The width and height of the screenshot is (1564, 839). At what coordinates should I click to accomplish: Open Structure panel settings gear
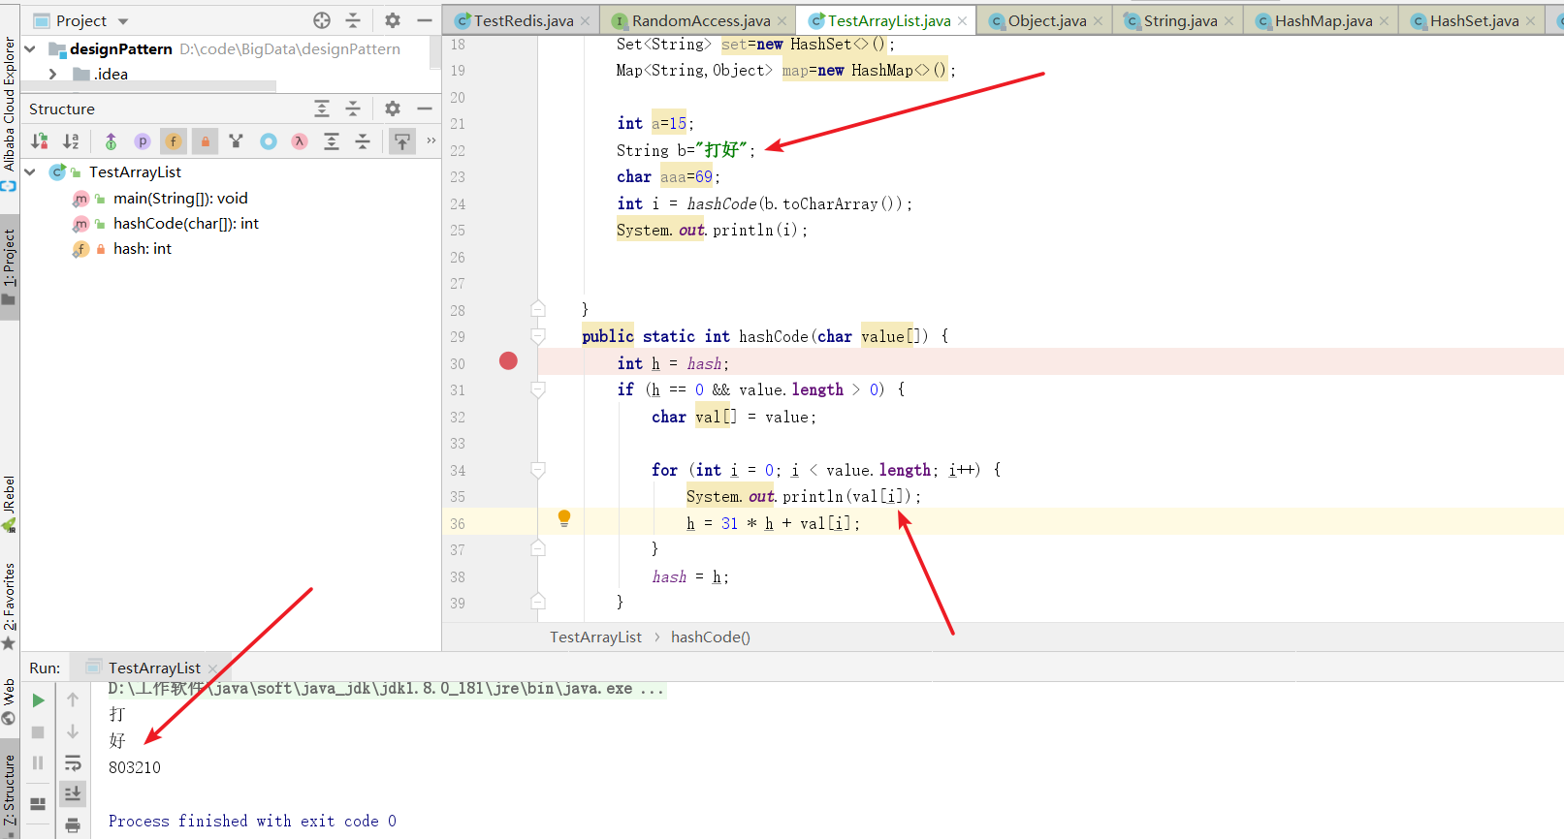pyautogui.click(x=393, y=109)
